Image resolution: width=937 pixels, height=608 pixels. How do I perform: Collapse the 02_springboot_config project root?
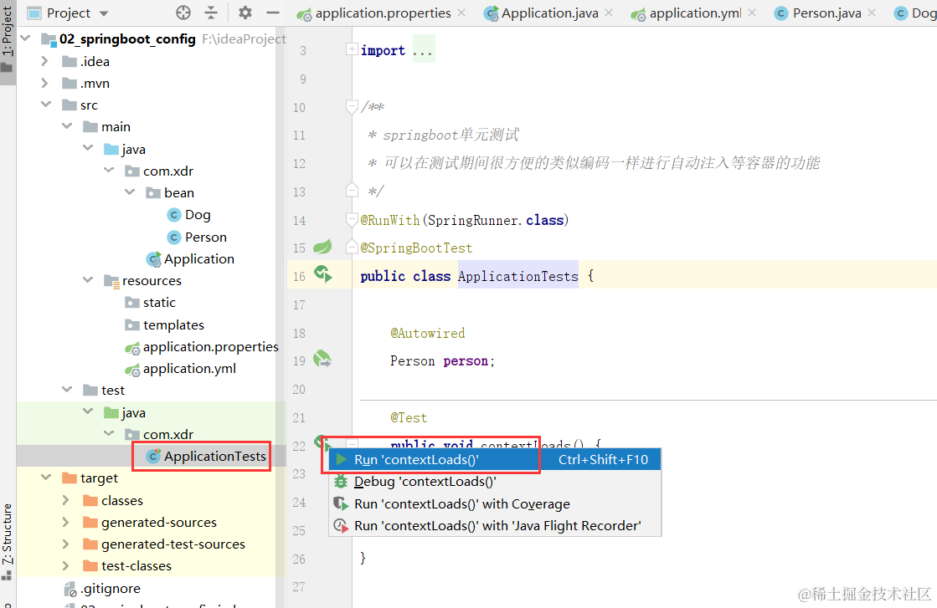click(25, 38)
